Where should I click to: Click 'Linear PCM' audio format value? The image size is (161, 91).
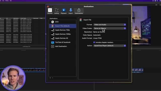97,38
